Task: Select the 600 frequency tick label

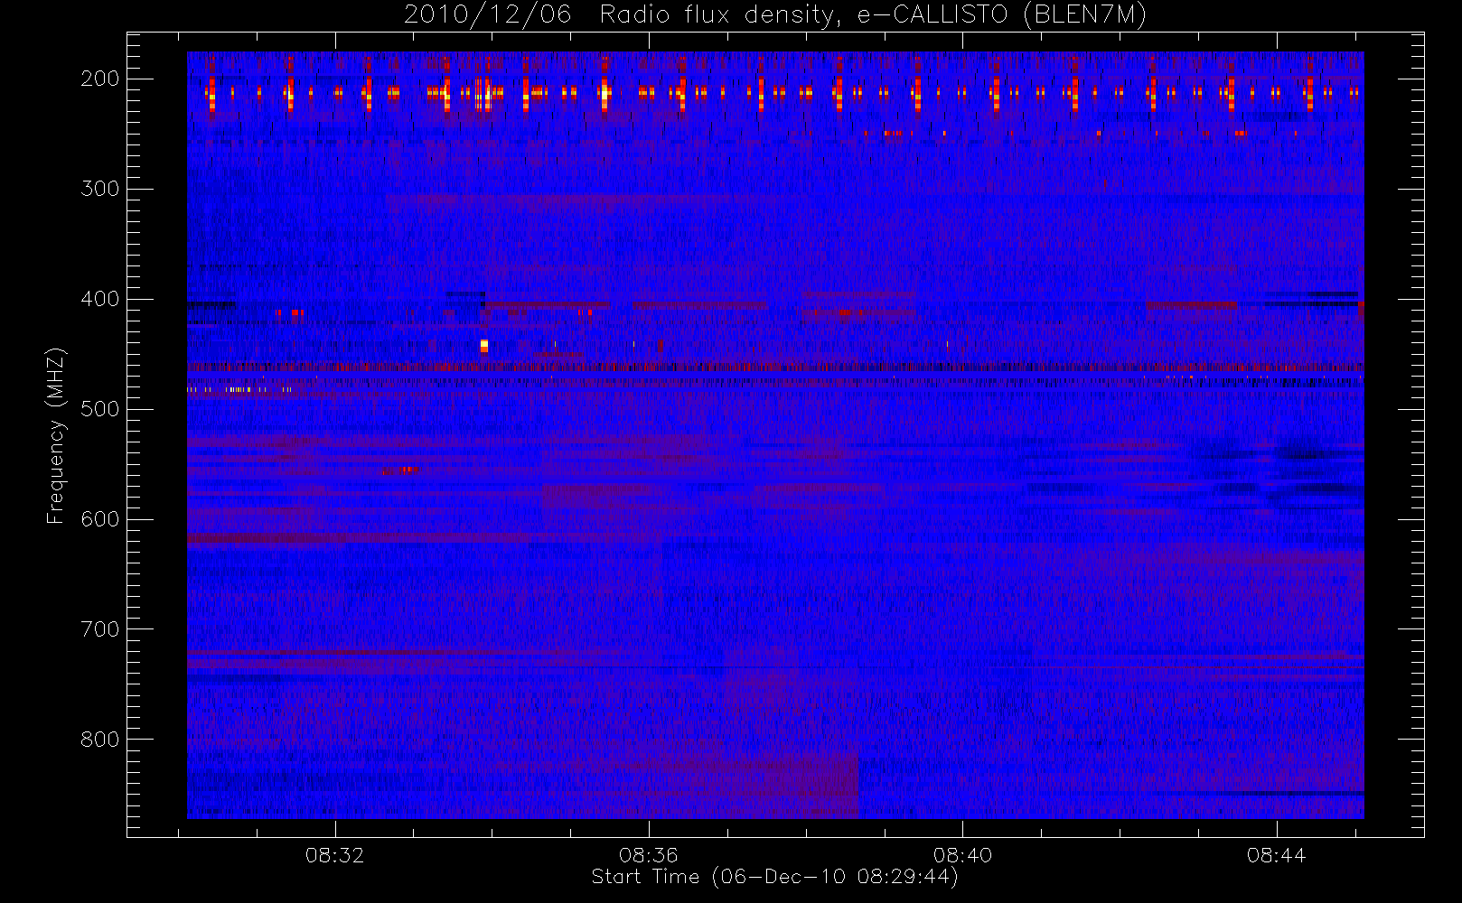Action: 99,519
